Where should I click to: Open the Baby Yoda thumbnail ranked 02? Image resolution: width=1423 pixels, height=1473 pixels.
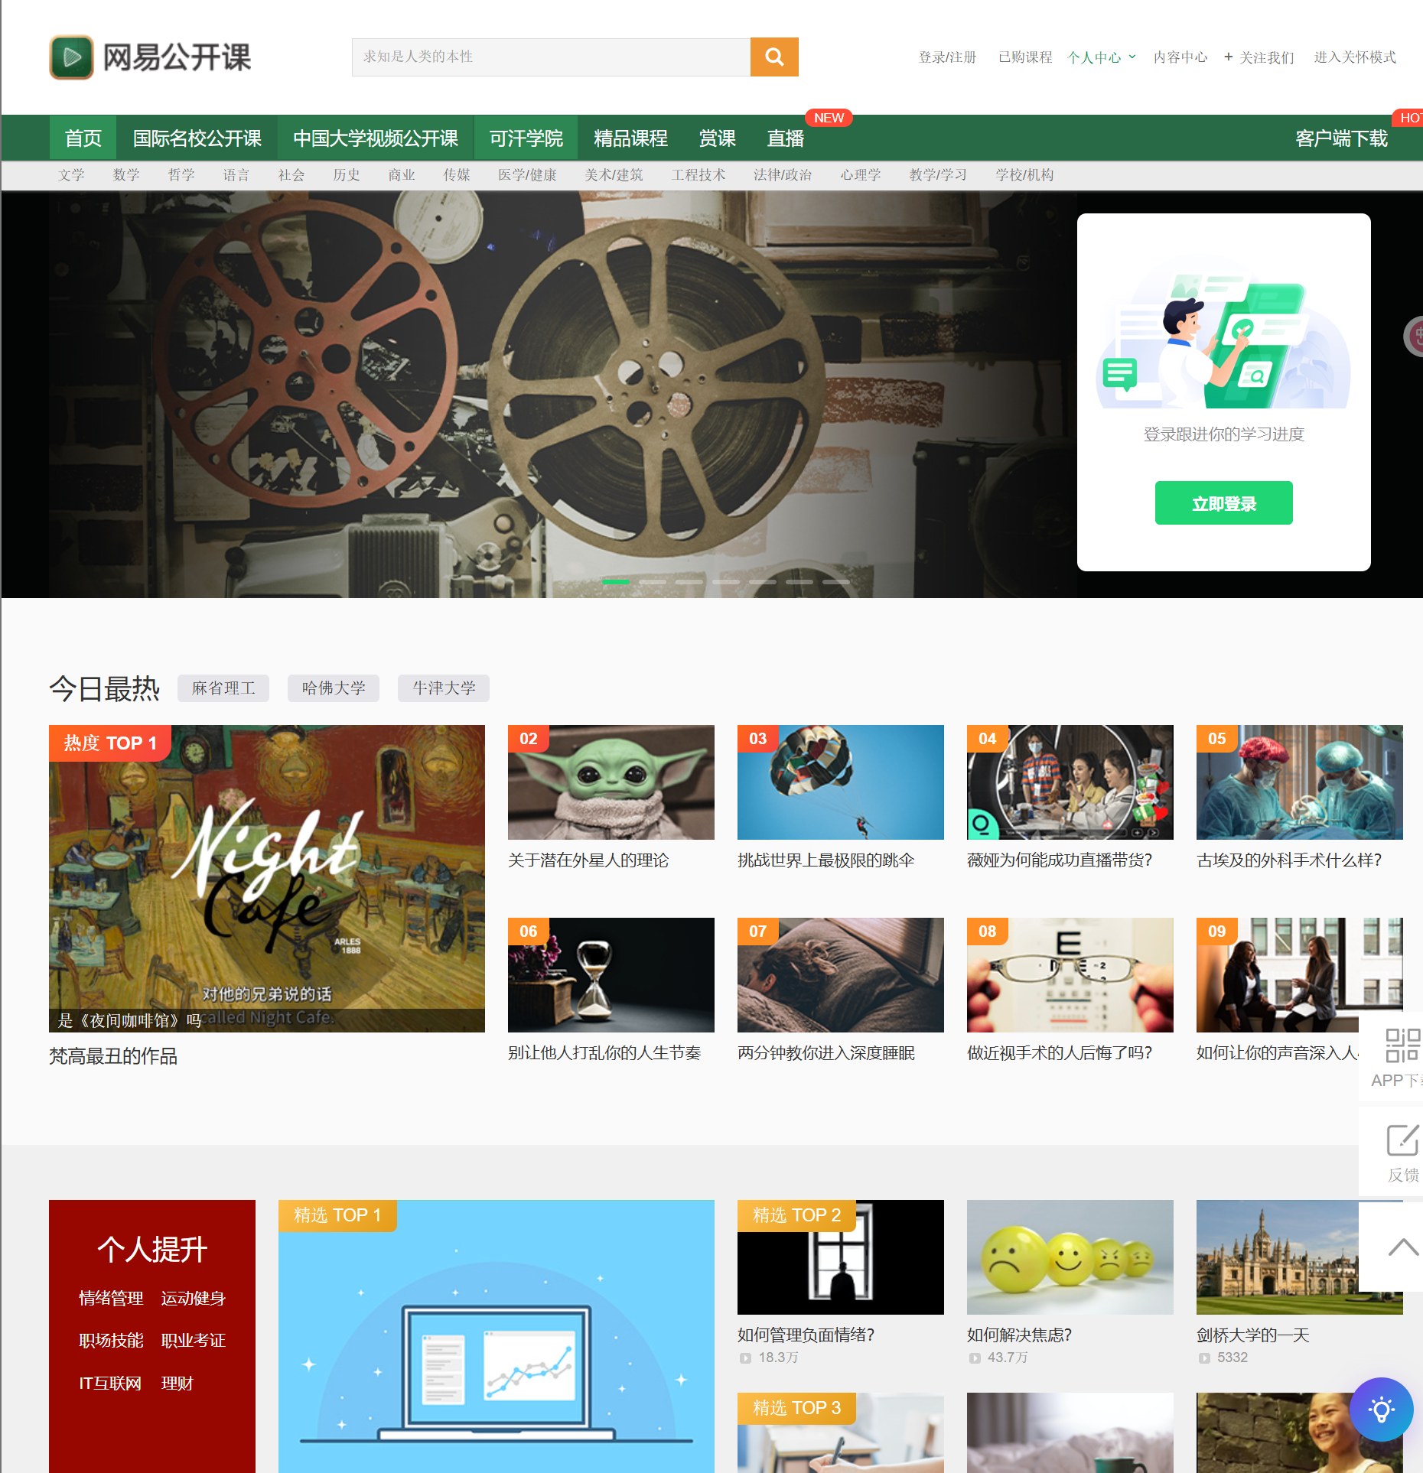point(611,782)
